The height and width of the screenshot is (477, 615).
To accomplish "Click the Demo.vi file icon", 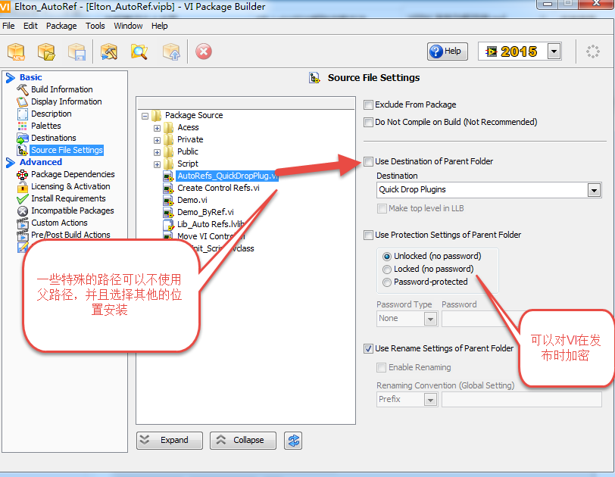I will [x=168, y=201].
